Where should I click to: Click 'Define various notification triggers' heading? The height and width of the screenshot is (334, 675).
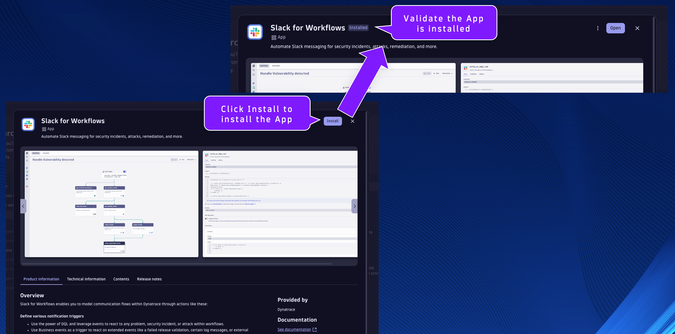pyautogui.click(x=52, y=316)
